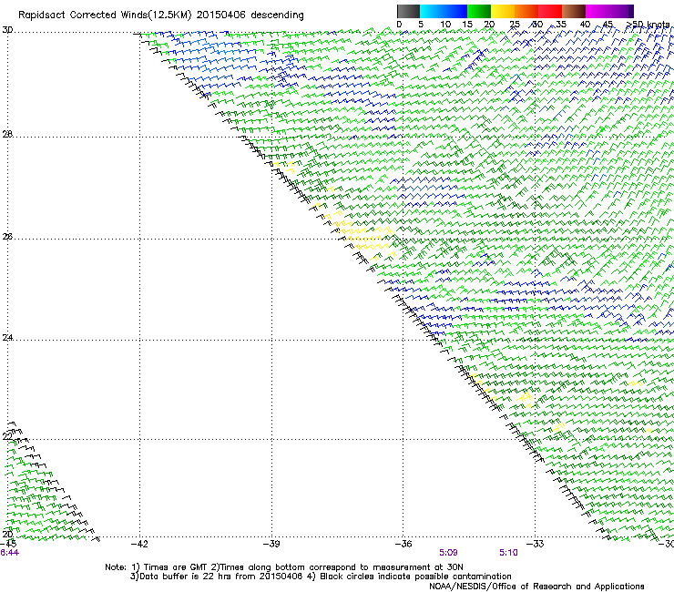The height and width of the screenshot is (592, 674).
Task: Click the purple '5:10' time label
Action: tap(508, 553)
